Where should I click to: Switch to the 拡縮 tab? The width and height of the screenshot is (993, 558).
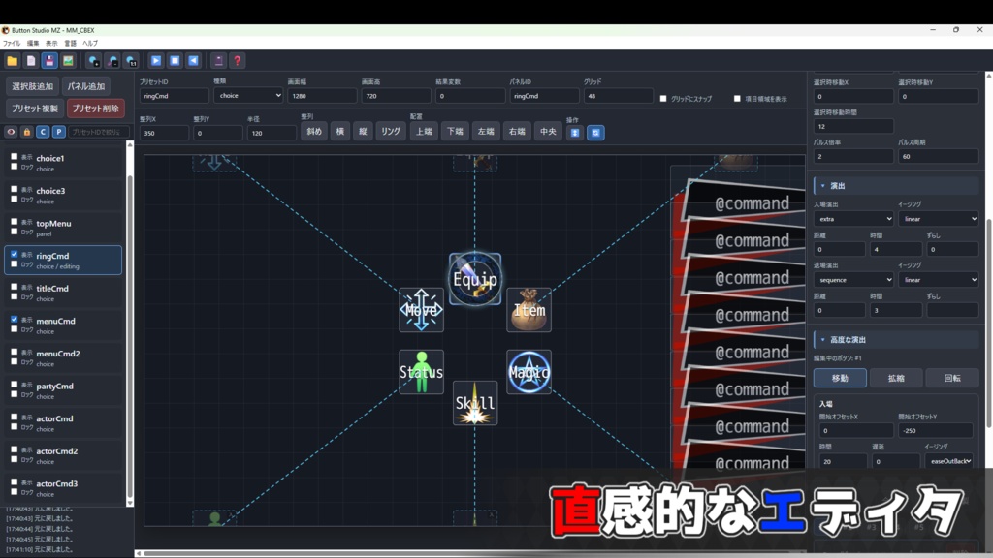(x=896, y=379)
